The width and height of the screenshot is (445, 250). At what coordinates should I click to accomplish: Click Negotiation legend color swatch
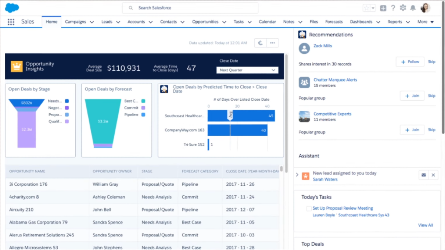pyautogui.click(x=67, y=108)
